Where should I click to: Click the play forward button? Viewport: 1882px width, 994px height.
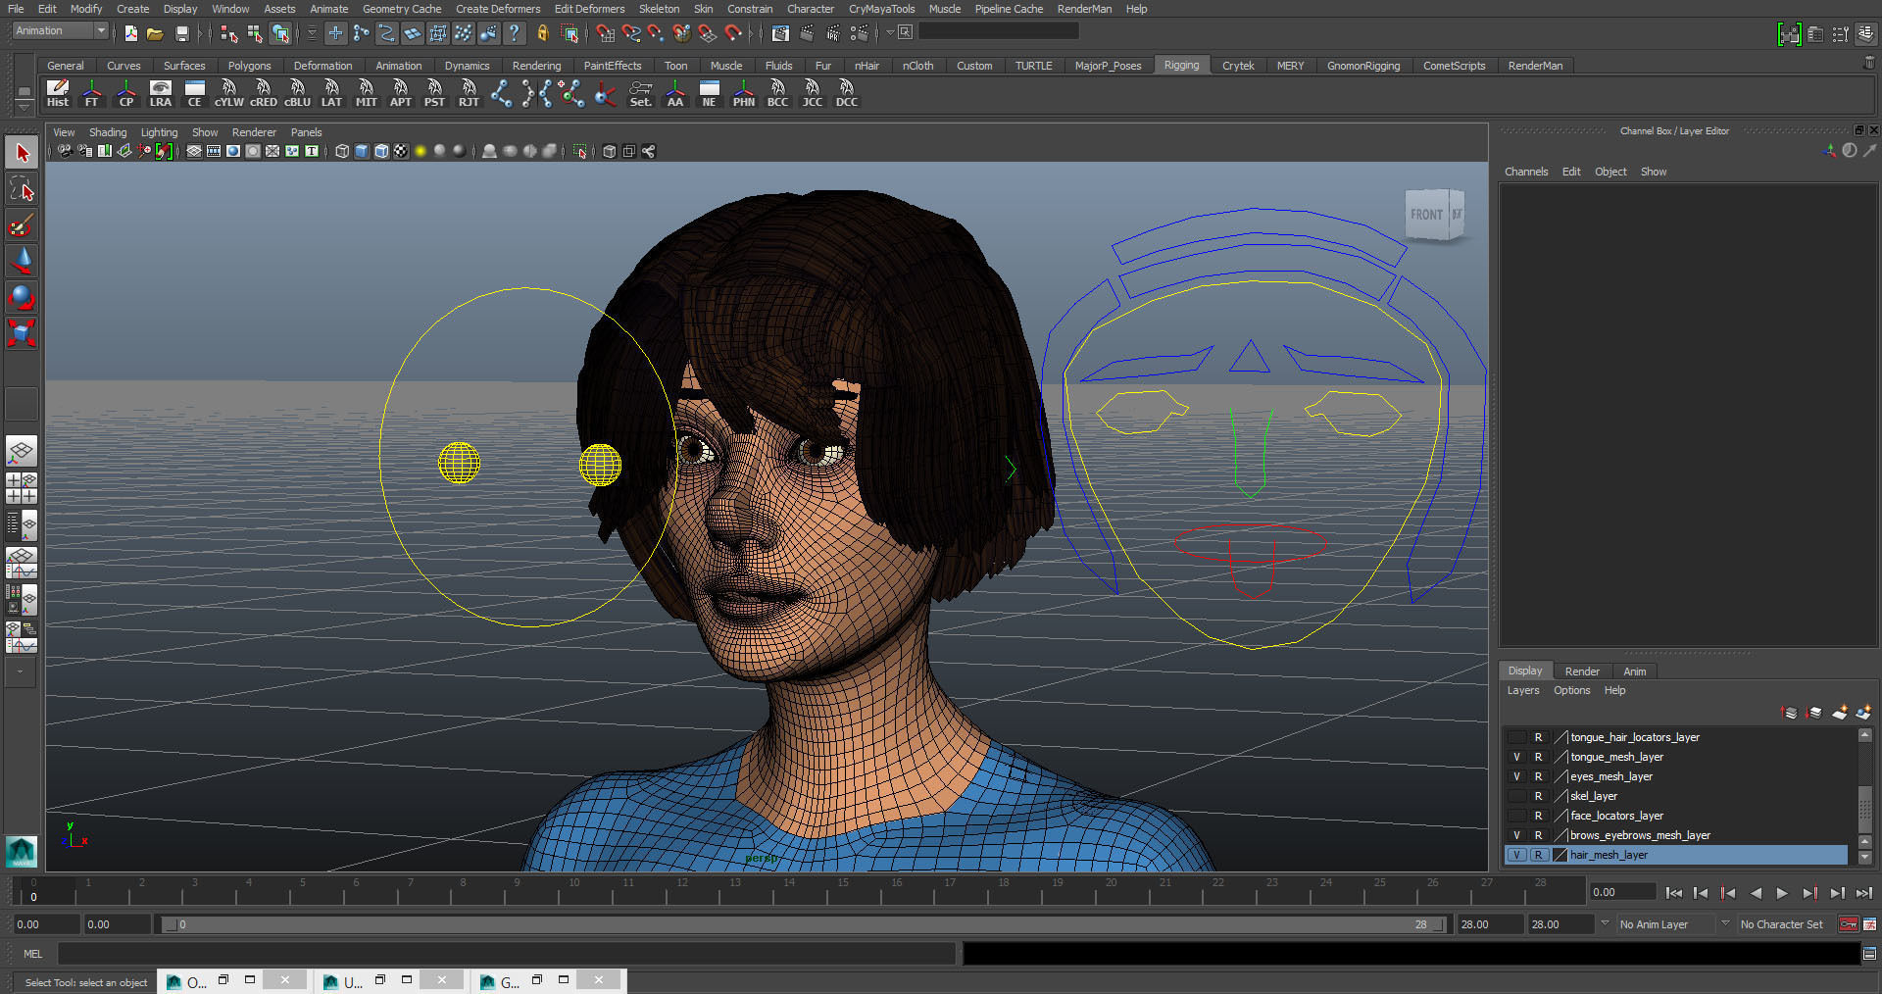(1782, 893)
